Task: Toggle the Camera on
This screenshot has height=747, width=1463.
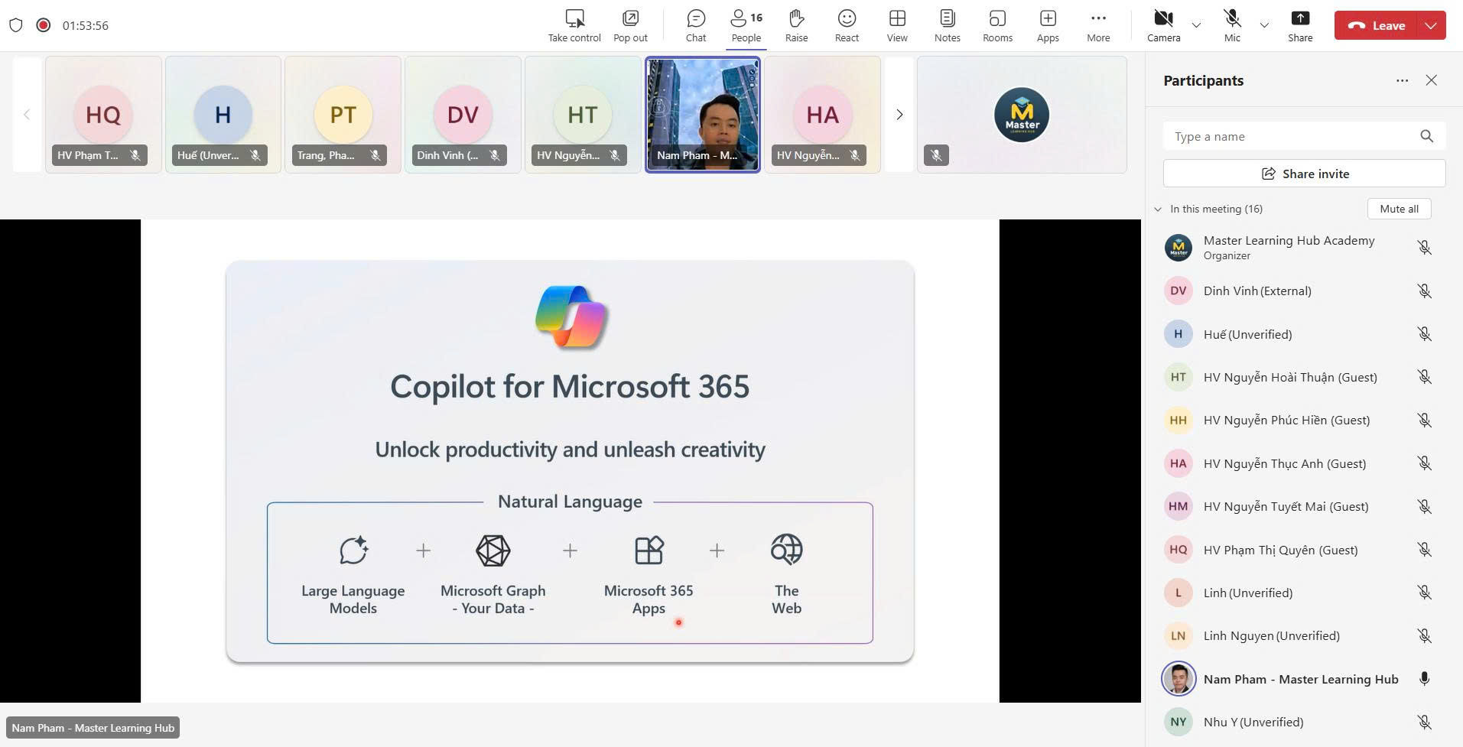Action: pos(1163,25)
